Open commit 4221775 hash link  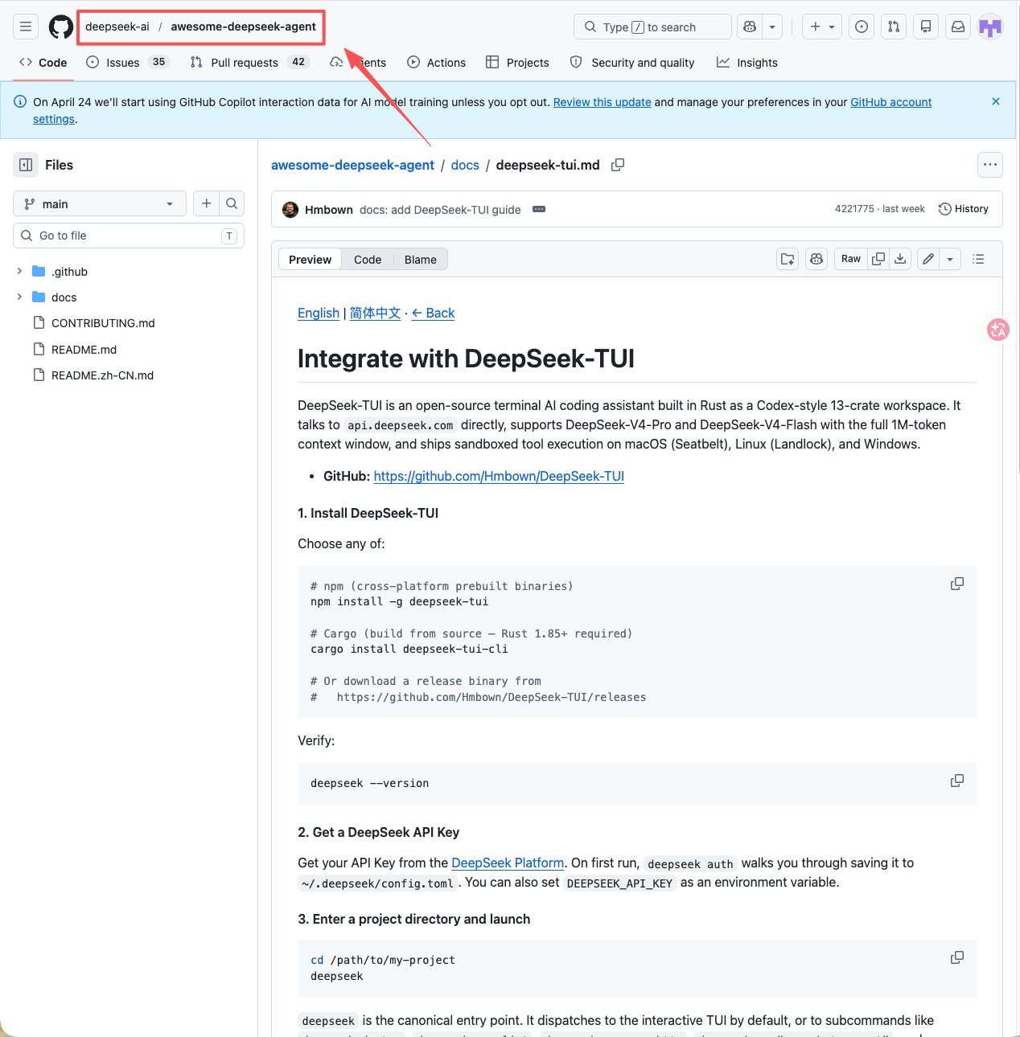click(854, 209)
